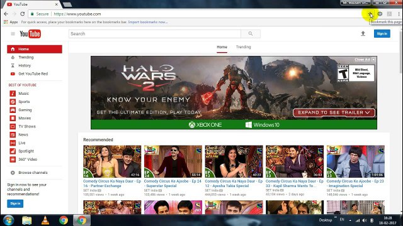Open VLC media player from taskbar
403x226 pixels.
(45, 220)
